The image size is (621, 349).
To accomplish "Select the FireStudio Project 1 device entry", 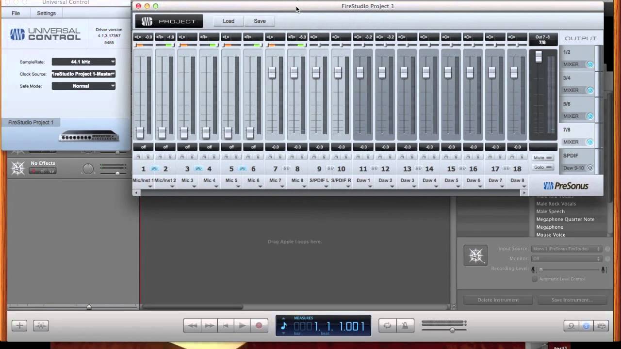I will click(x=31, y=122).
